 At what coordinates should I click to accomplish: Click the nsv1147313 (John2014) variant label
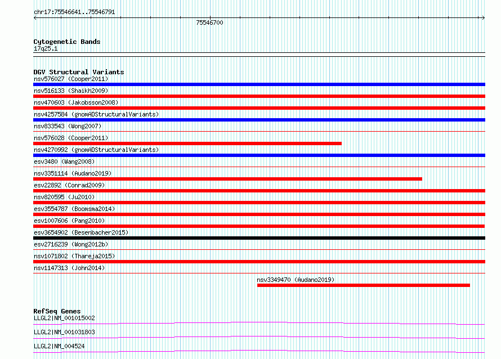pyautogui.click(x=69, y=268)
